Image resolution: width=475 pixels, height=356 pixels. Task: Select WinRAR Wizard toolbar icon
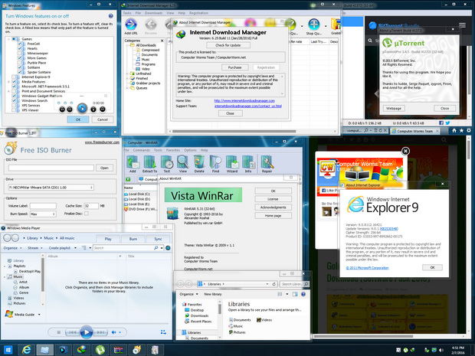pos(232,162)
